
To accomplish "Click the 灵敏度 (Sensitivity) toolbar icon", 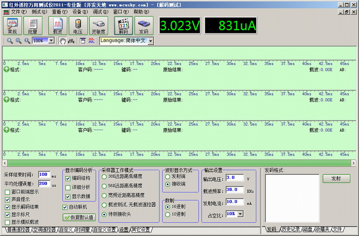I will click(98, 26).
